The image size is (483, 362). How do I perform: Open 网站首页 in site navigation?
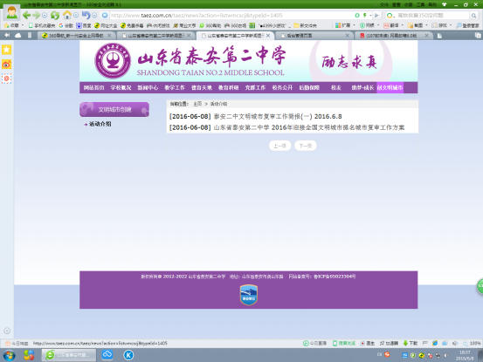(94, 87)
